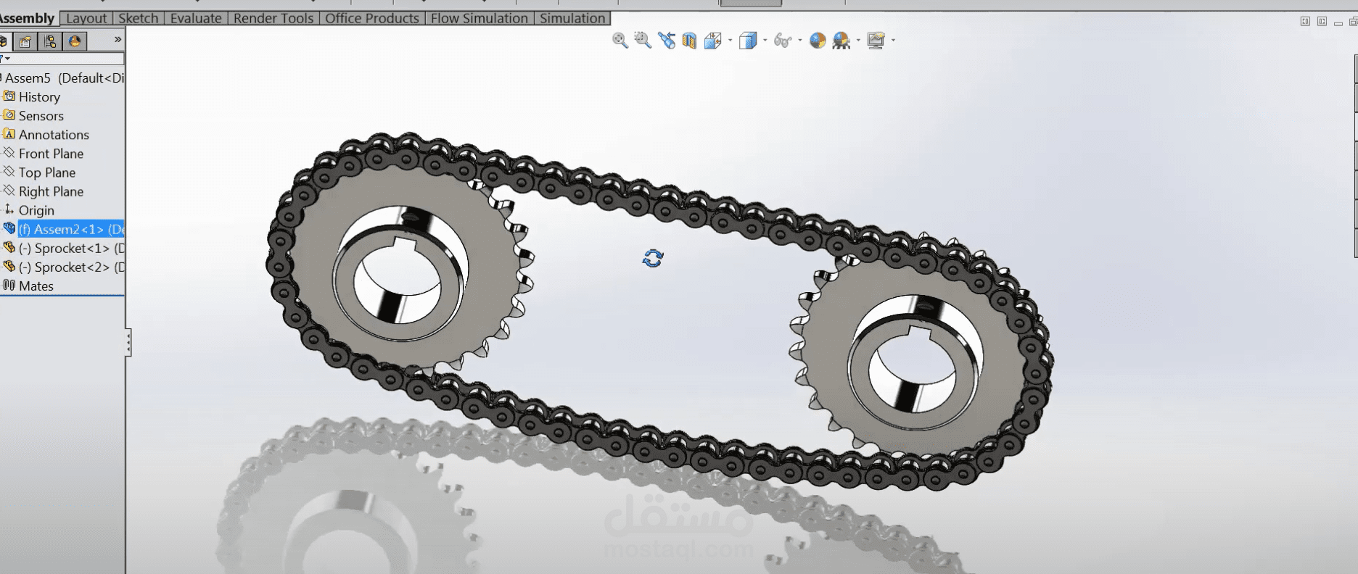The image size is (1358, 574).
Task: Switch to the Layout tab
Action: click(86, 18)
